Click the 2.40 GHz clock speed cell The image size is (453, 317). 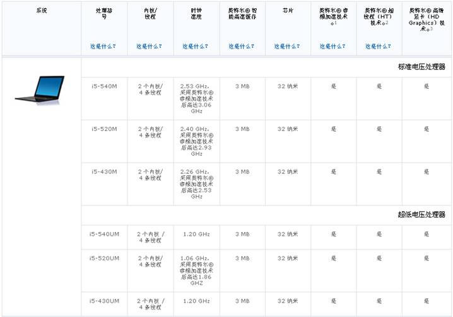(196, 141)
